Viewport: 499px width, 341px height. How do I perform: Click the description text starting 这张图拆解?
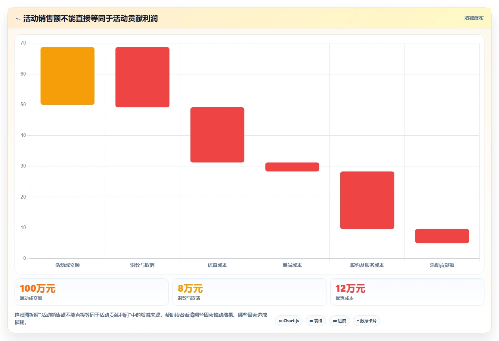click(x=141, y=319)
